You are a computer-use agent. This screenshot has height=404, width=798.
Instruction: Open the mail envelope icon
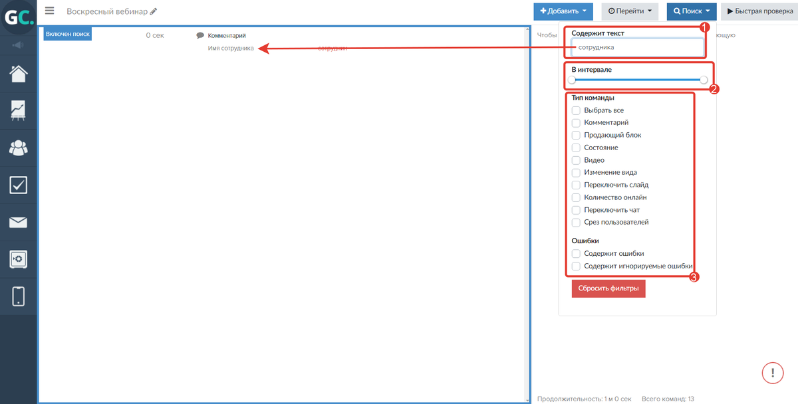pyautogui.click(x=18, y=222)
